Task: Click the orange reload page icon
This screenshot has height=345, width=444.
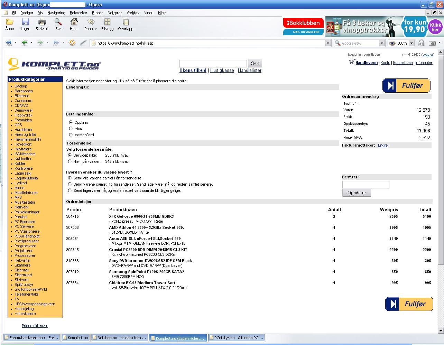Action: [x=72, y=43]
